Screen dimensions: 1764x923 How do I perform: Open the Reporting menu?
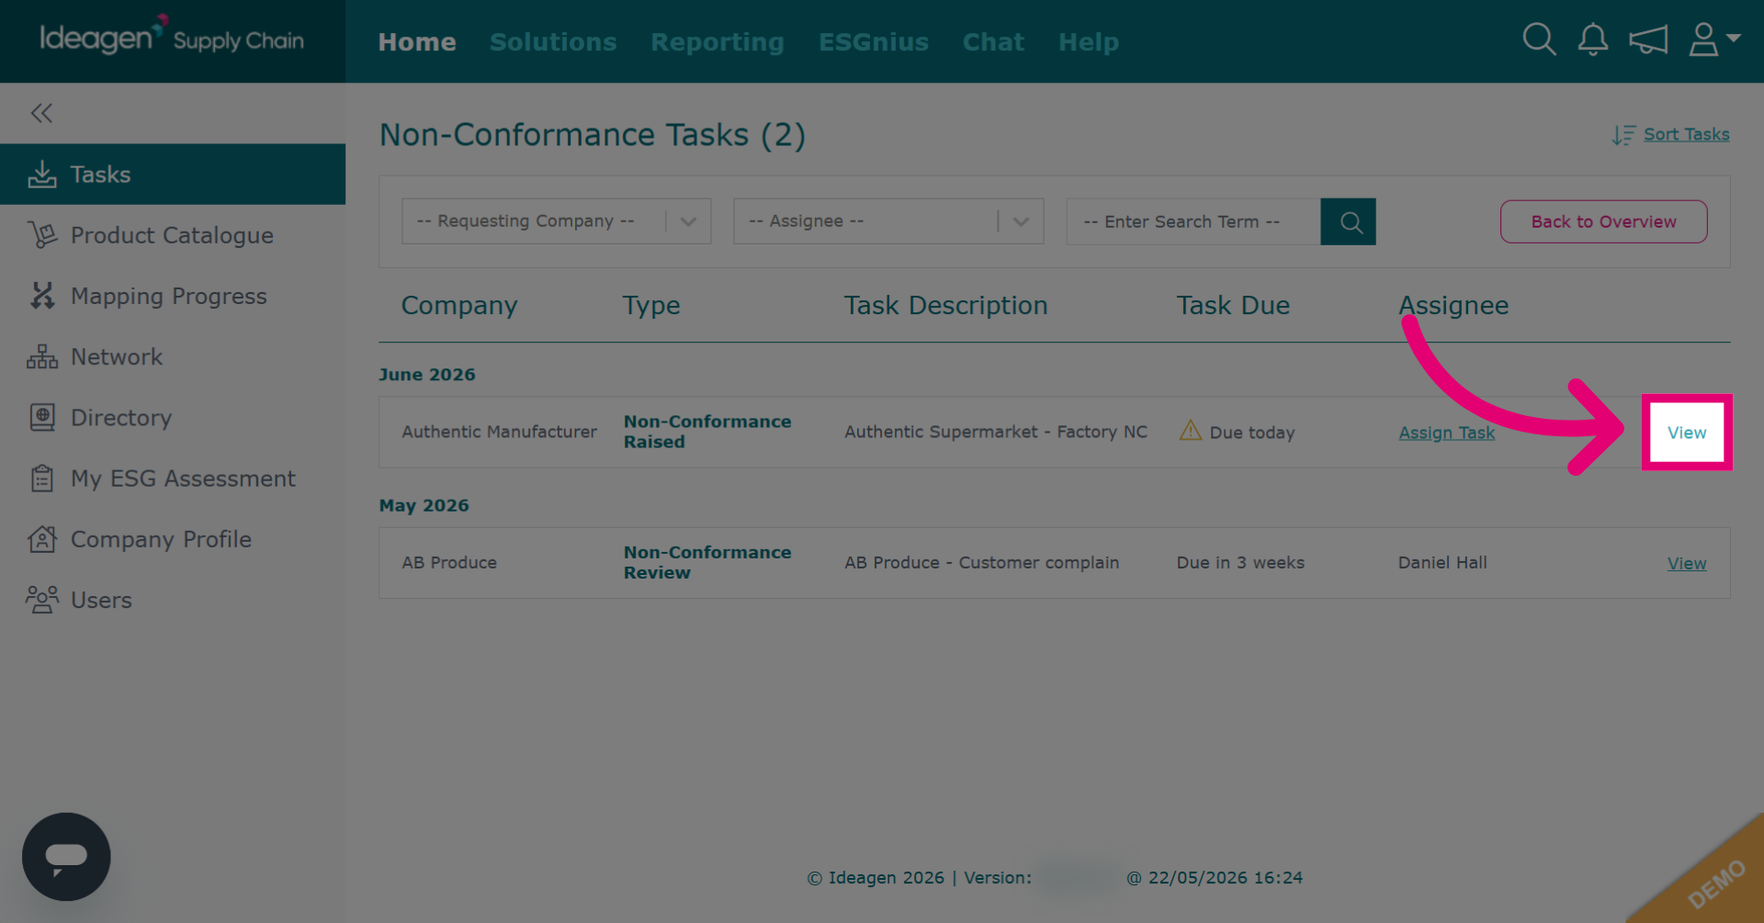point(718,41)
